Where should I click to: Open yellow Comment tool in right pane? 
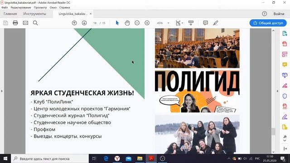[285, 65]
